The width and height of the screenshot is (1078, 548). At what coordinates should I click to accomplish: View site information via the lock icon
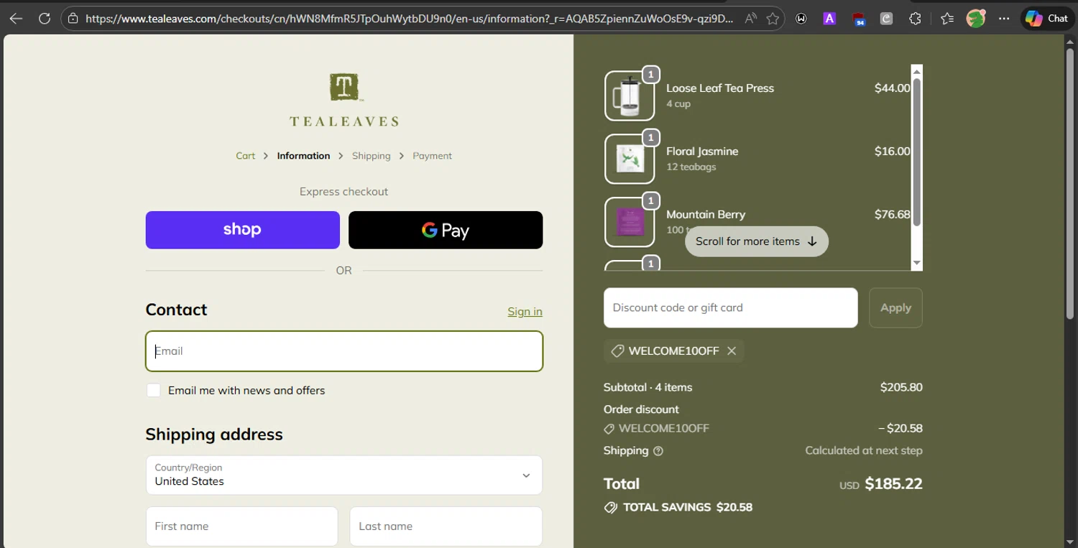click(x=73, y=19)
